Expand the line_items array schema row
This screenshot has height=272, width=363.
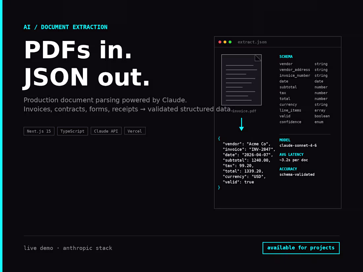tap(290, 110)
